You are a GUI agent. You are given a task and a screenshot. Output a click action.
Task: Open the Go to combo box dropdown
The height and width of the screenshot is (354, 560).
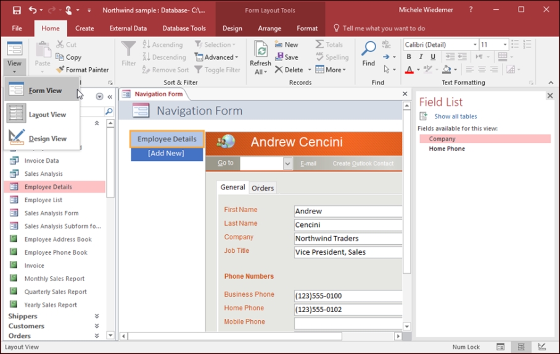tap(287, 163)
